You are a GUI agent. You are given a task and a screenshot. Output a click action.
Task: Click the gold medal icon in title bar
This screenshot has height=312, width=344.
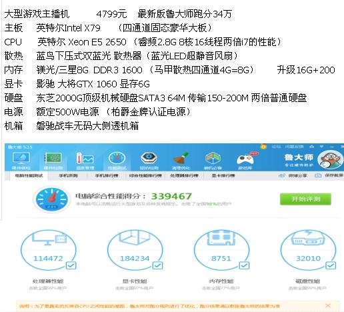click(263, 147)
